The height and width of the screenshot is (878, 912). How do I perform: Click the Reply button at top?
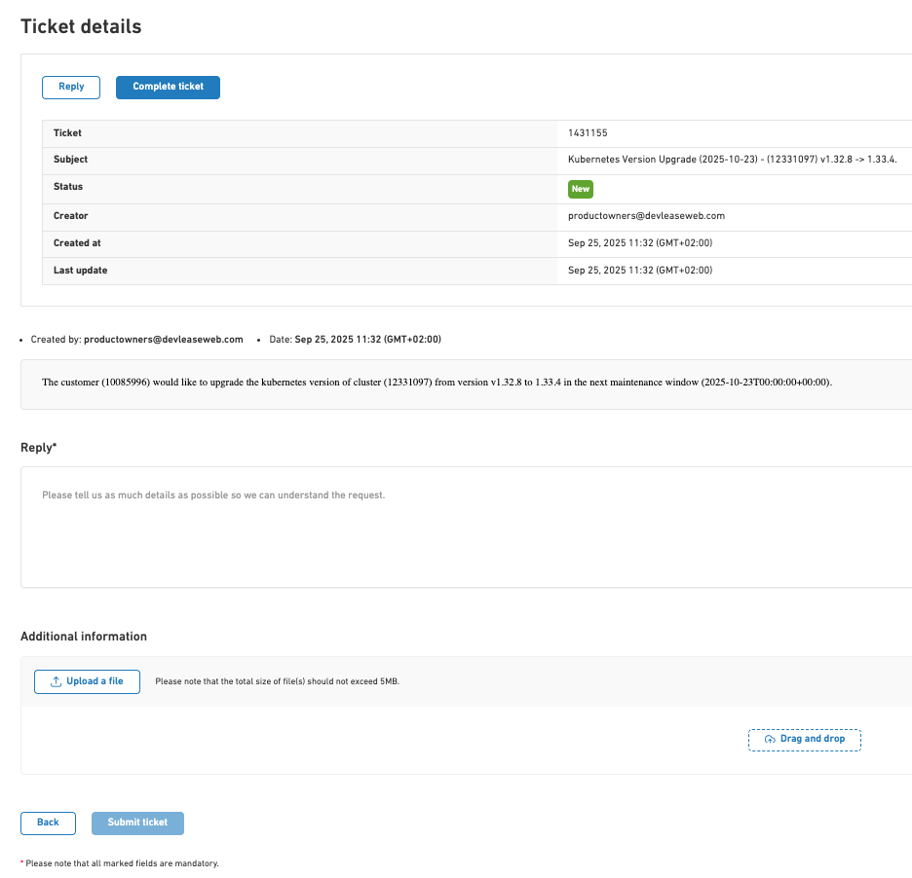pos(71,87)
